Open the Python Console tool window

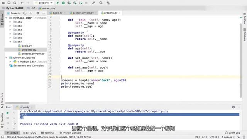pos(70,133)
